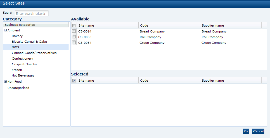Screen dimensions: 270x138
Task: Select the Biscuits Cereal & Cake category
Action: (x=29, y=42)
